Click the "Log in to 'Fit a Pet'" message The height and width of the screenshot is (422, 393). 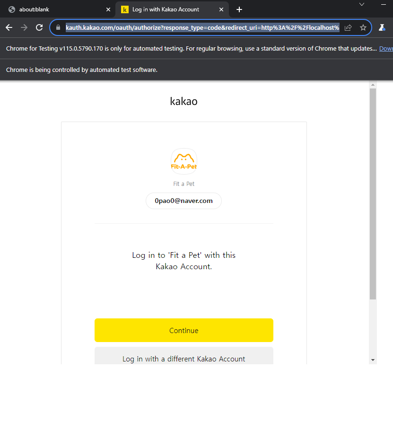[183, 261]
